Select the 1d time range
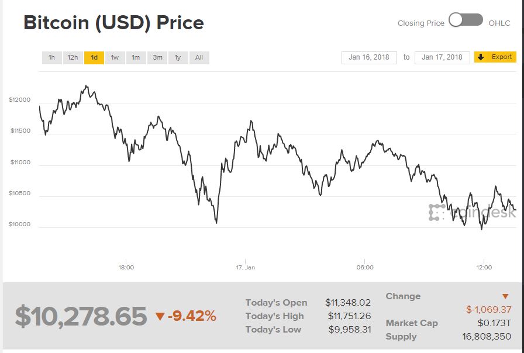The height and width of the screenshot is (353, 524). pyautogui.click(x=94, y=57)
